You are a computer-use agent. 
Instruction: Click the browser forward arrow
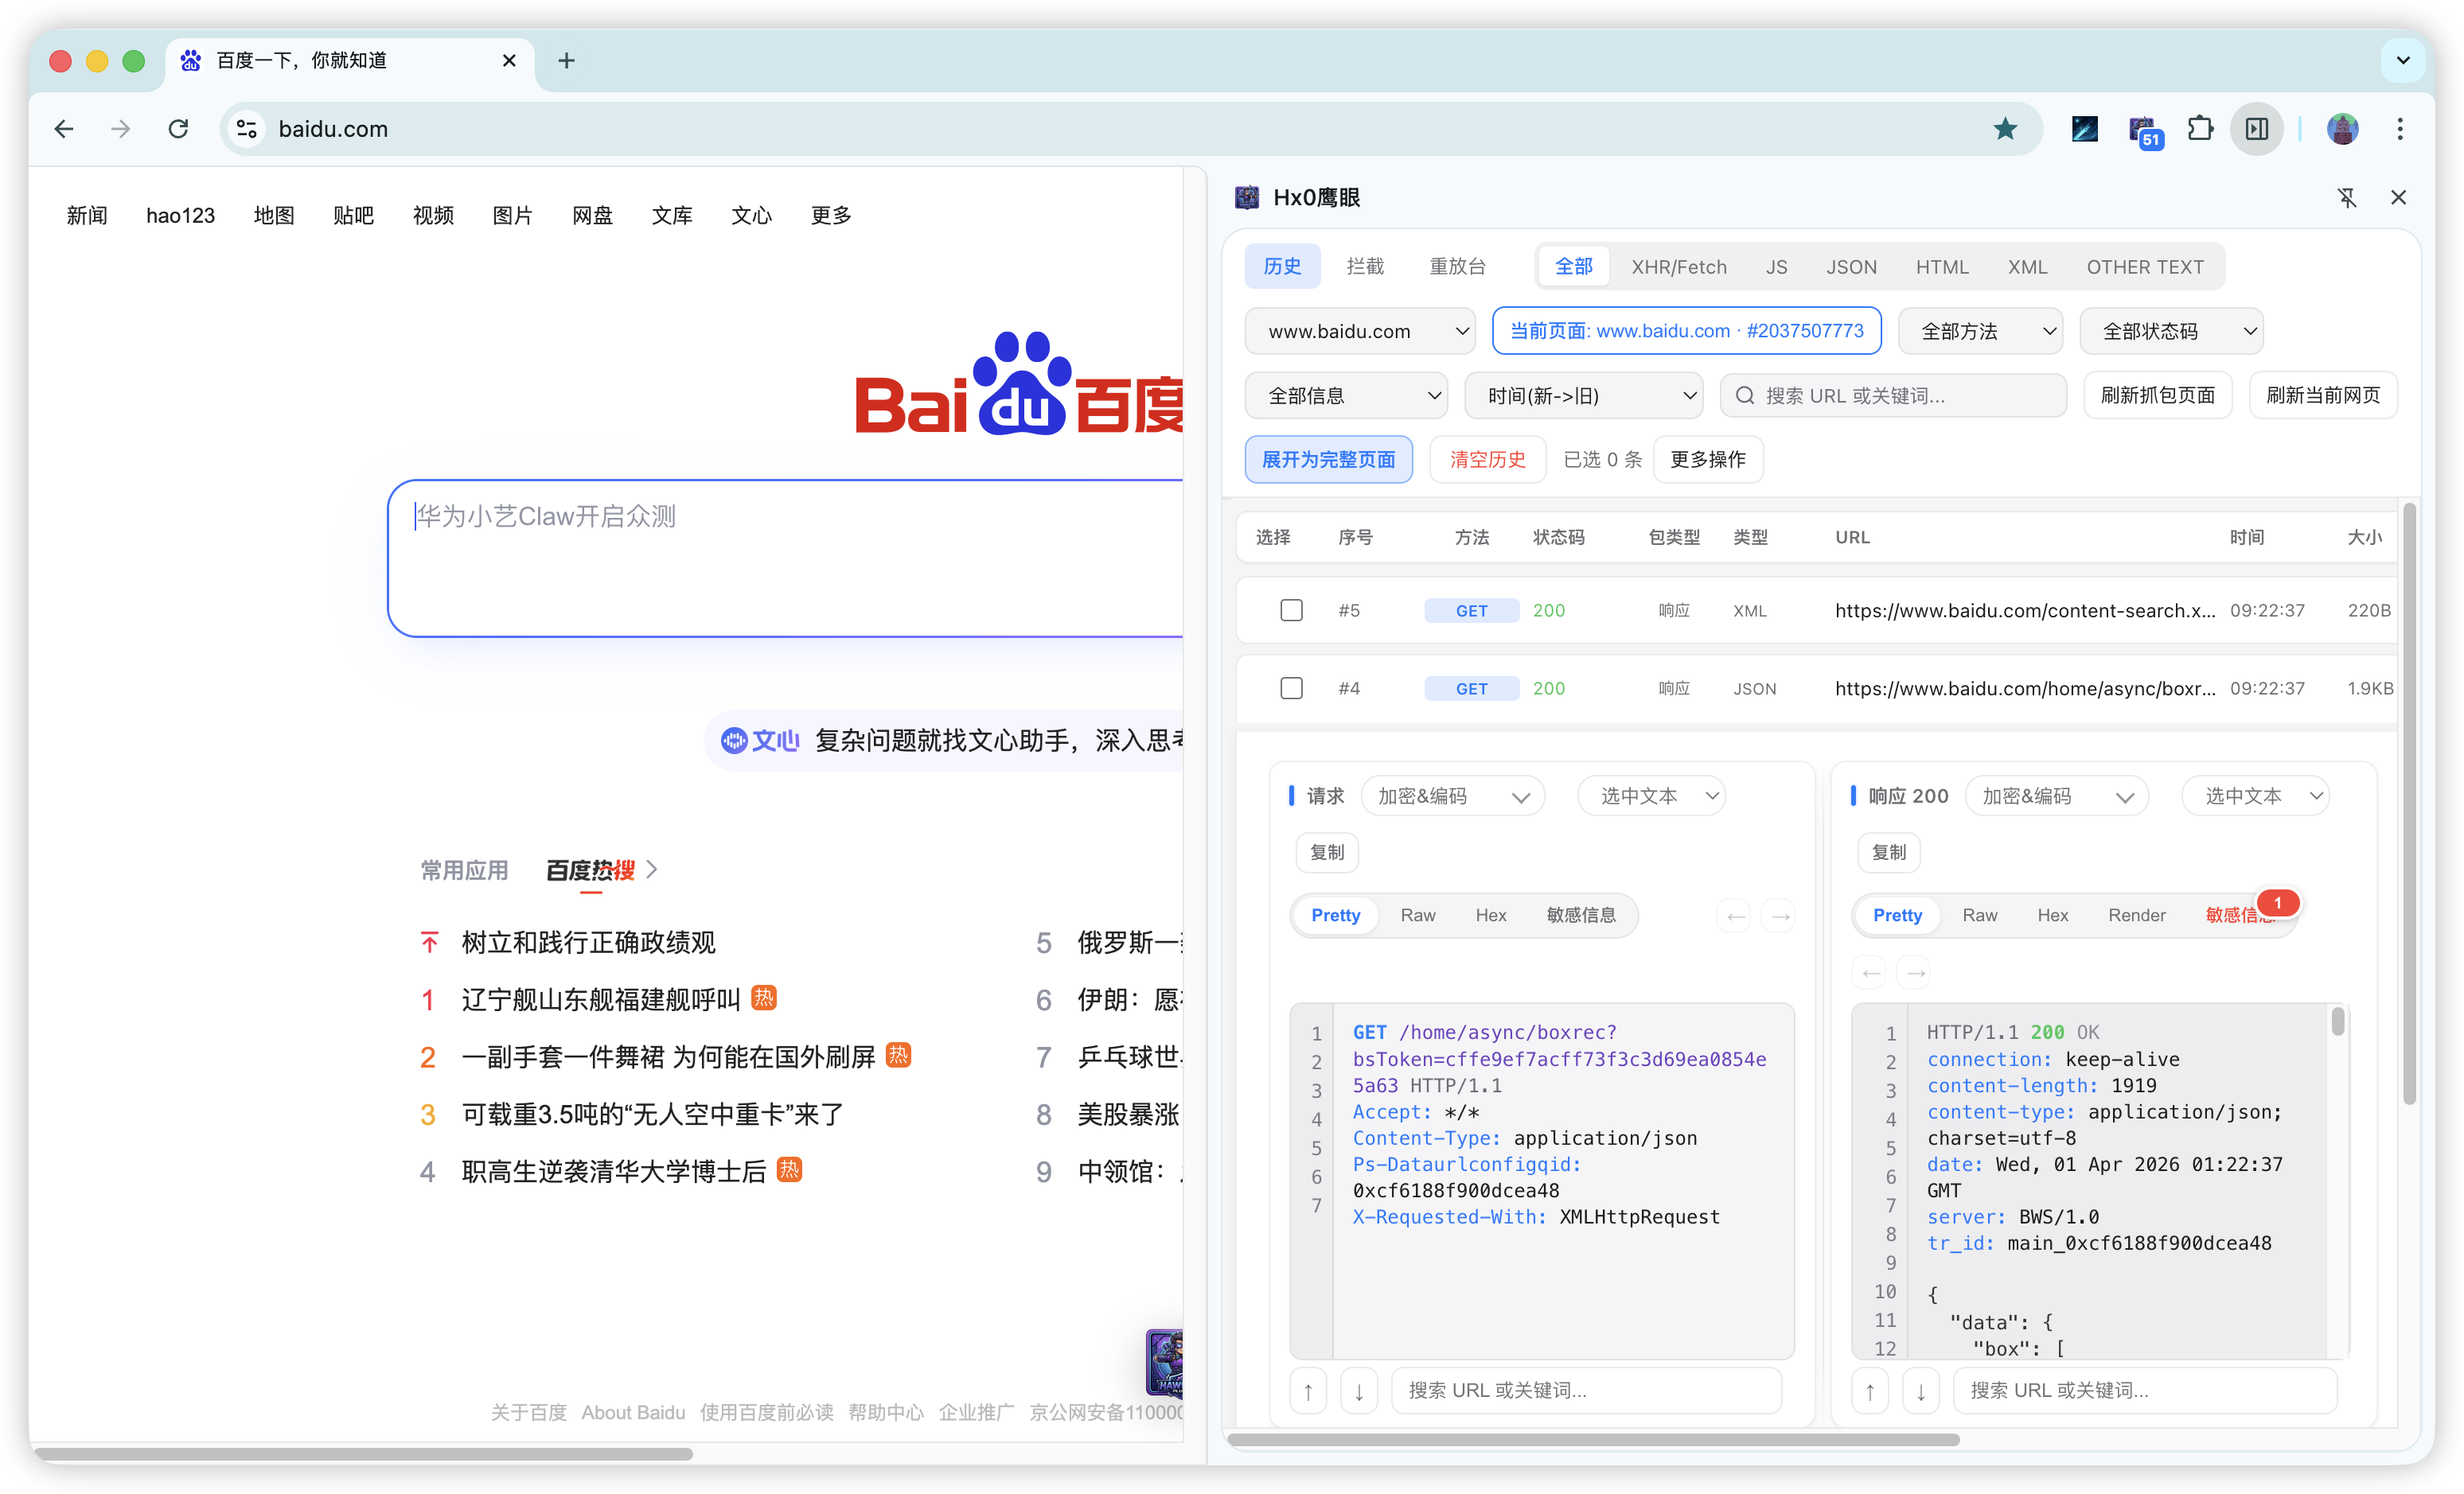pyautogui.click(x=121, y=129)
